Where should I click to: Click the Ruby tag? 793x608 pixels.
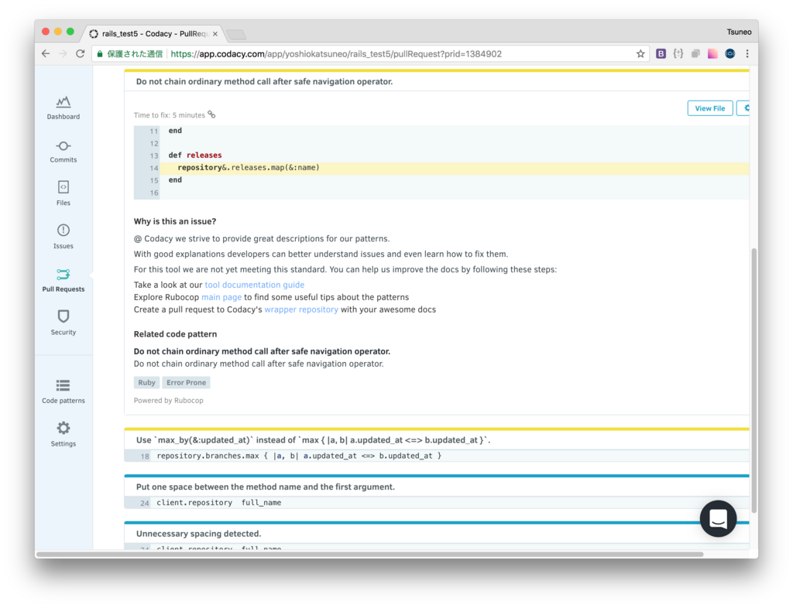(146, 382)
